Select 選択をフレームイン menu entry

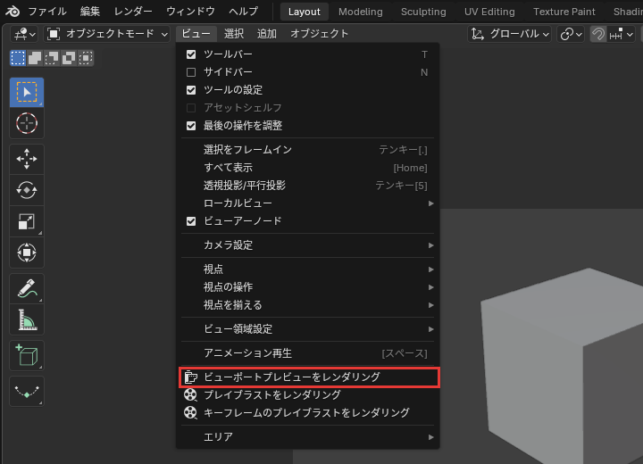[x=307, y=150]
